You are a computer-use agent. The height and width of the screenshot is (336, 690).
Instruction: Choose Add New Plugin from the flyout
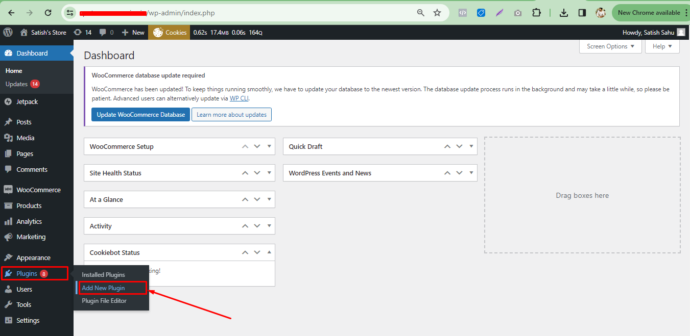tap(104, 288)
